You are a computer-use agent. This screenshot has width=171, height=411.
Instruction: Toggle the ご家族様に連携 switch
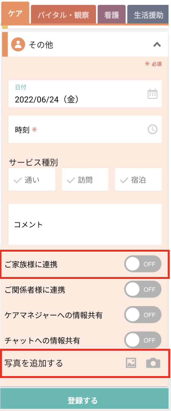pyautogui.click(x=143, y=264)
